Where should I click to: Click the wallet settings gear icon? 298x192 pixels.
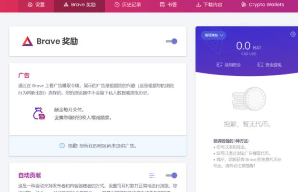(293, 34)
